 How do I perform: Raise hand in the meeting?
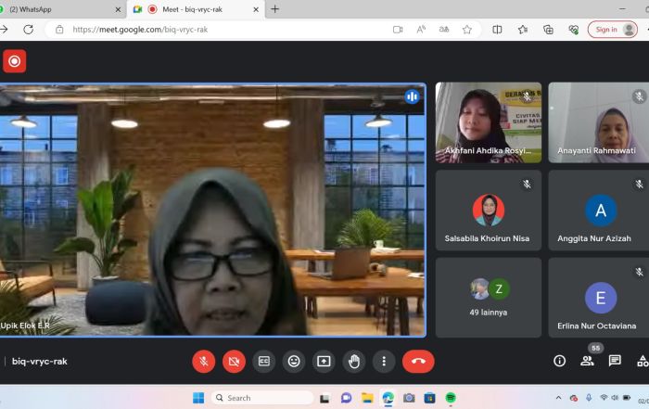(x=353, y=362)
